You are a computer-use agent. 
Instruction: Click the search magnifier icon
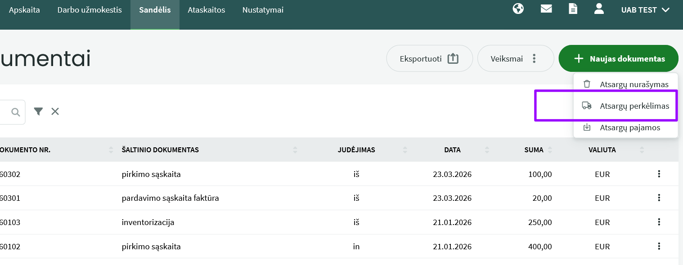[16, 112]
